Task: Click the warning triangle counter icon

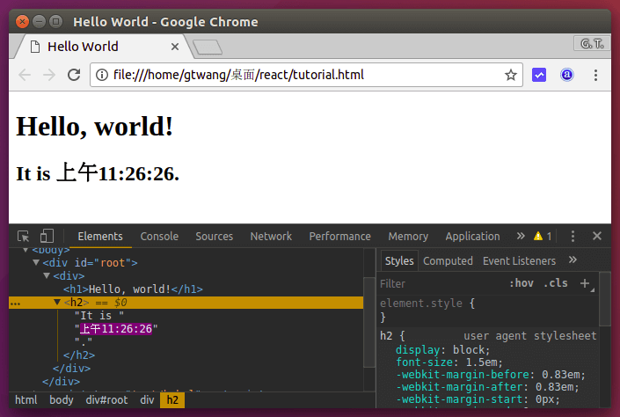Action: pyautogui.click(x=536, y=236)
